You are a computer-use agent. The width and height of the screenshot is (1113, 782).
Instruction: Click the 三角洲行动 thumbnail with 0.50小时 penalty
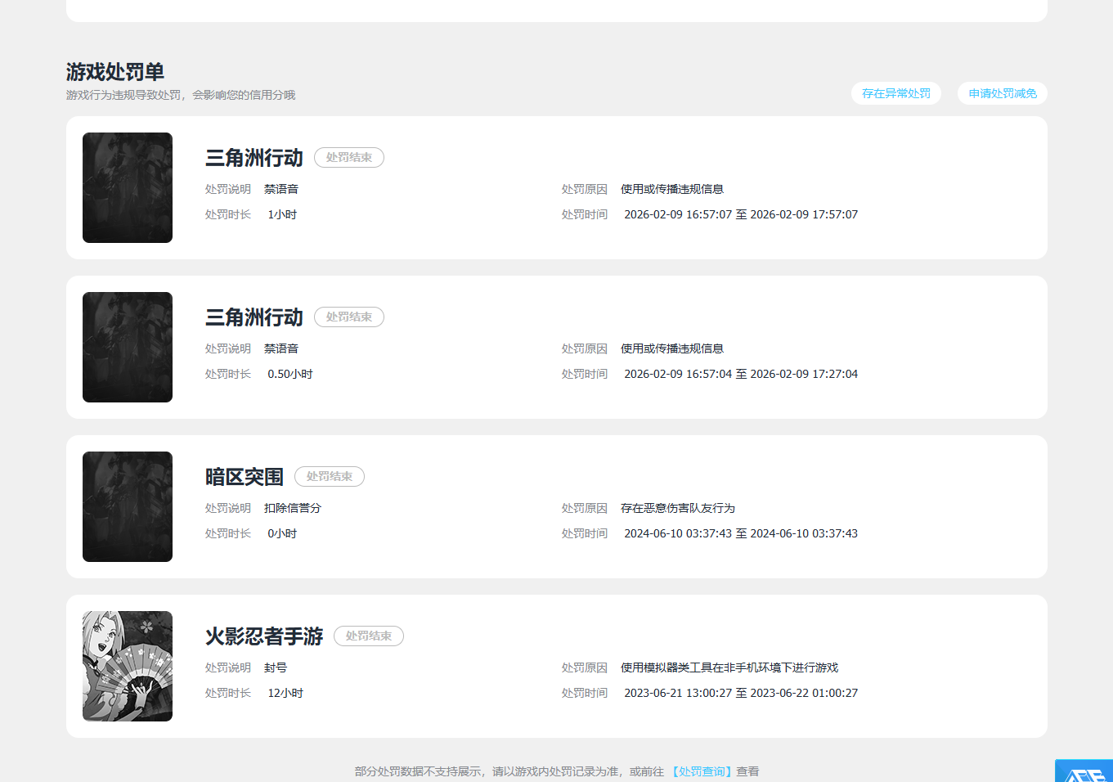(128, 347)
